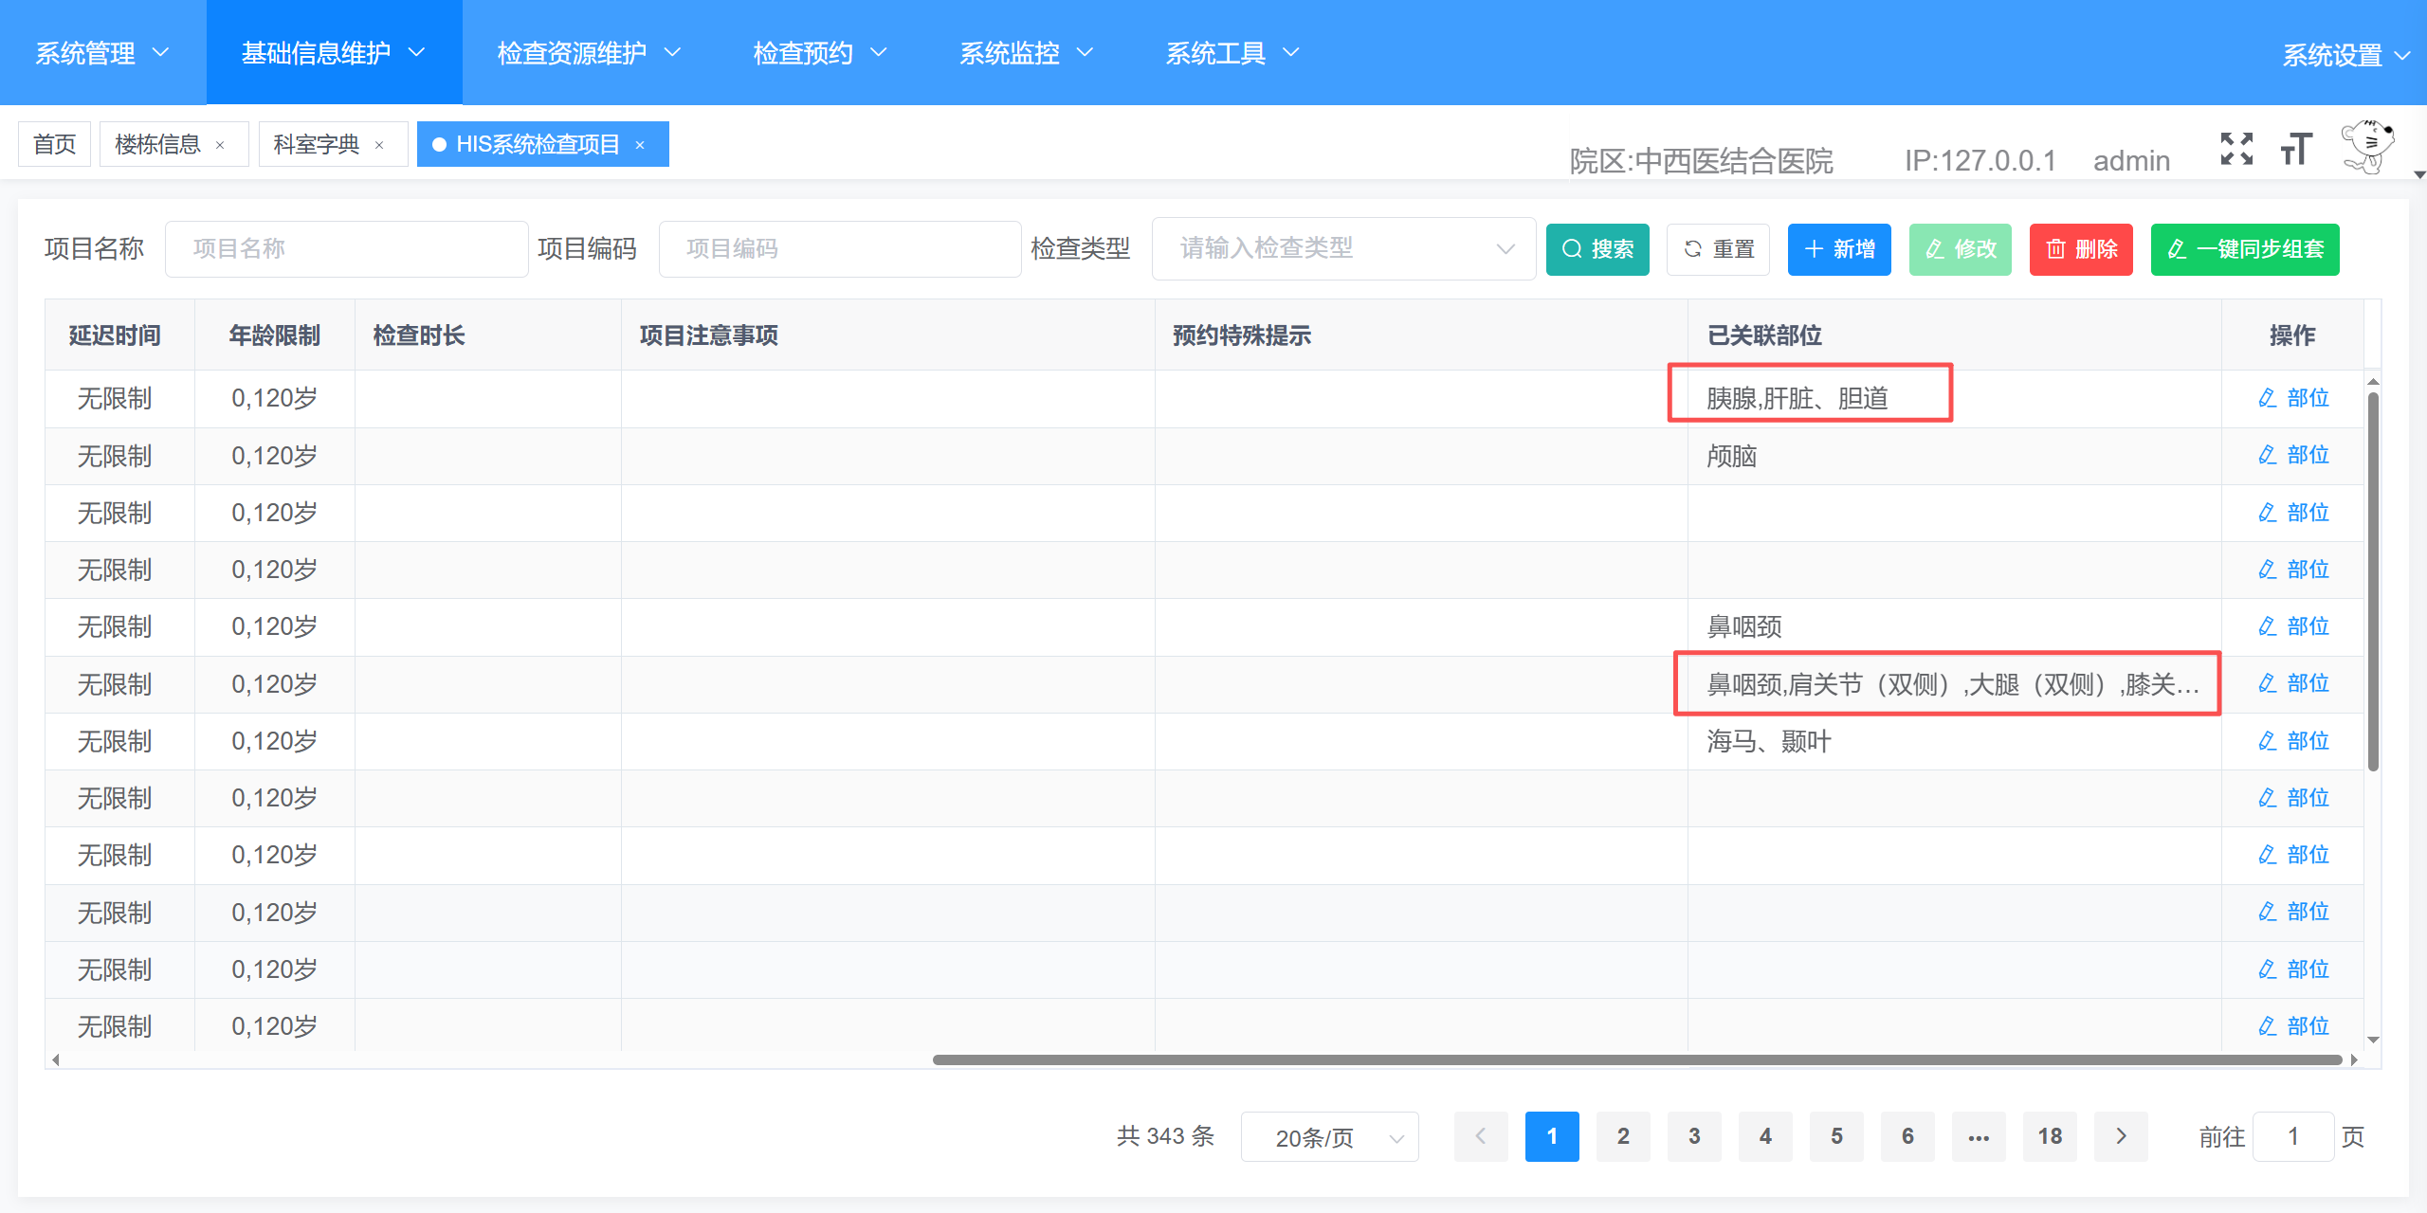The height and width of the screenshot is (1213, 2427).
Task: Close the HIS系统检查项目 tab
Action: pos(641,144)
